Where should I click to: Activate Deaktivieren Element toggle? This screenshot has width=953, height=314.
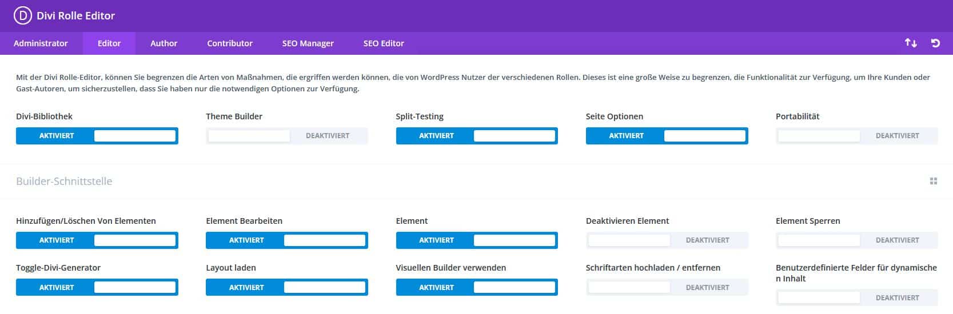coord(667,240)
